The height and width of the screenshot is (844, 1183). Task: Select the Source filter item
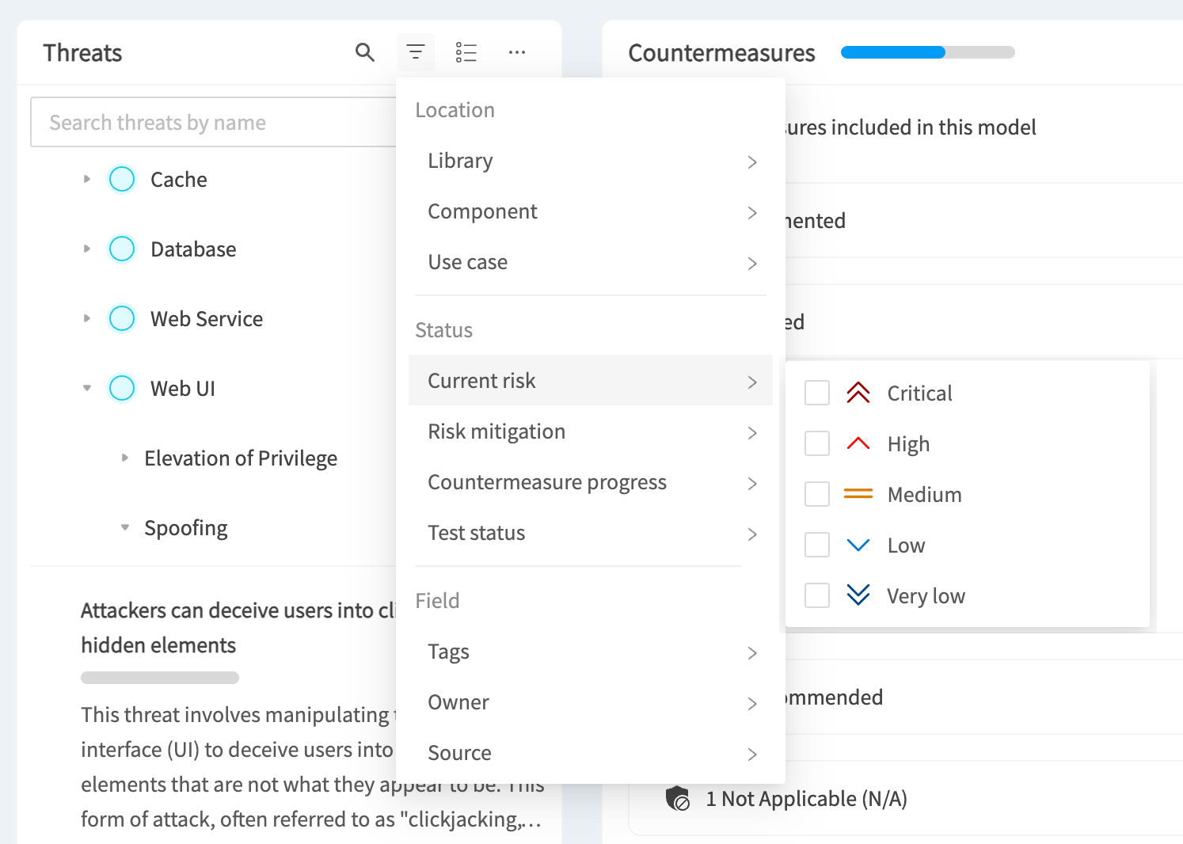pos(591,753)
